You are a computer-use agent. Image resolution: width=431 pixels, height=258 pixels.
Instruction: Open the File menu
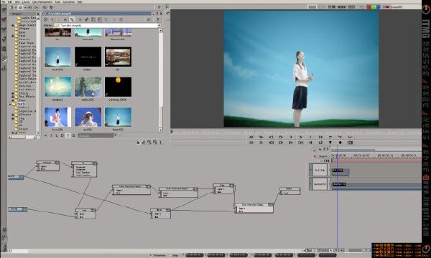4,1
